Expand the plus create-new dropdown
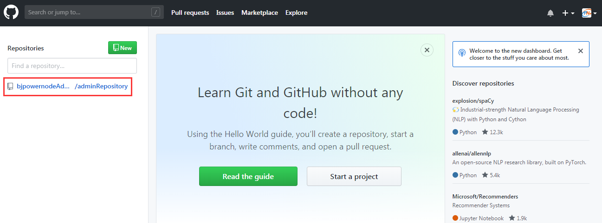Image resolution: width=602 pixels, height=223 pixels. click(568, 13)
